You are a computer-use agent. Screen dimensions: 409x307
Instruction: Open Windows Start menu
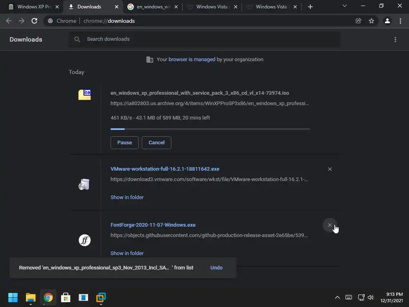tap(13, 297)
